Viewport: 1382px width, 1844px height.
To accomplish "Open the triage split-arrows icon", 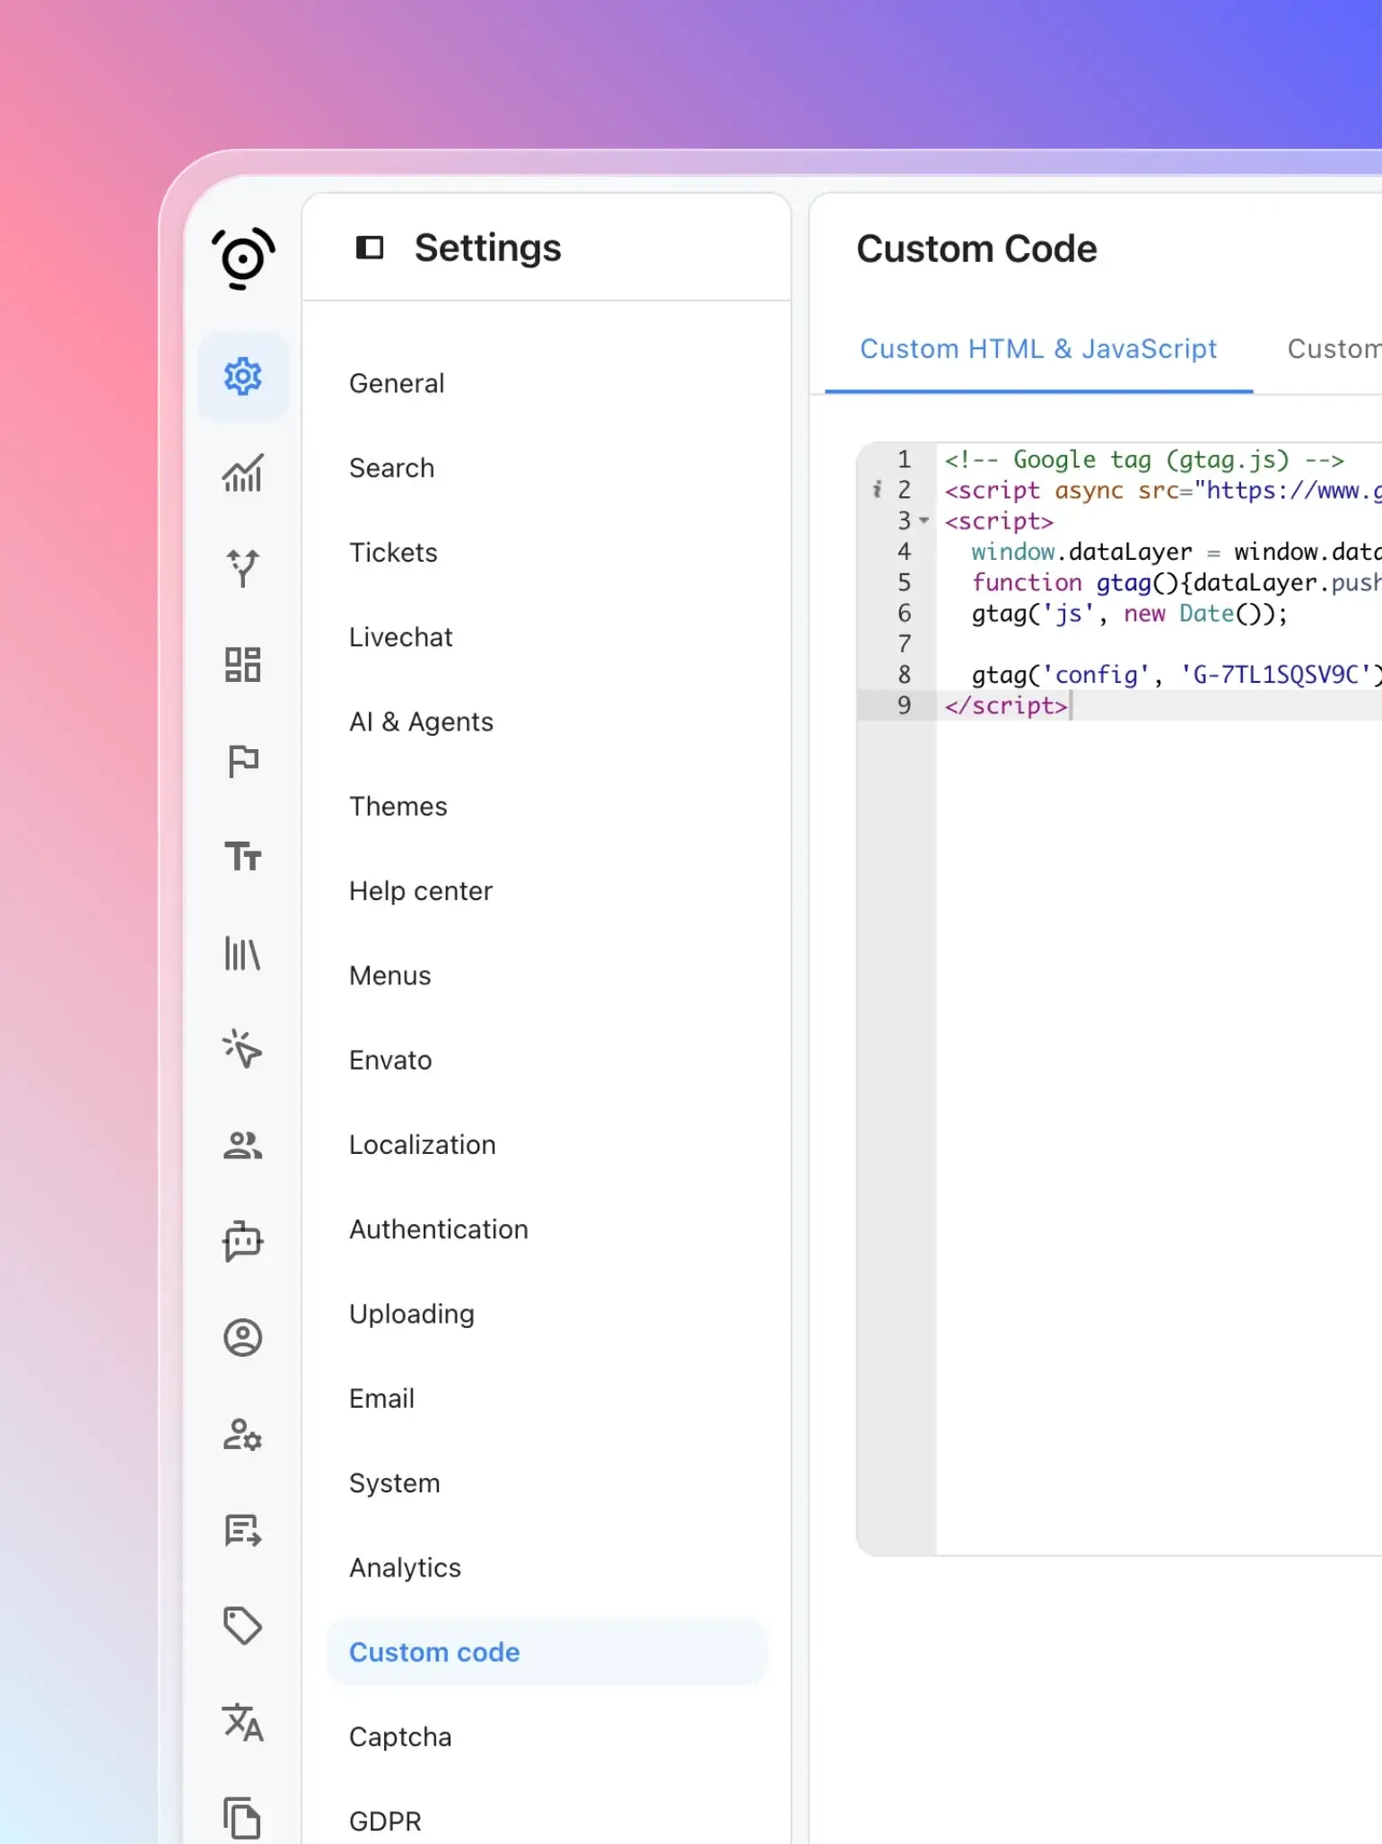I will coord(242,569).
